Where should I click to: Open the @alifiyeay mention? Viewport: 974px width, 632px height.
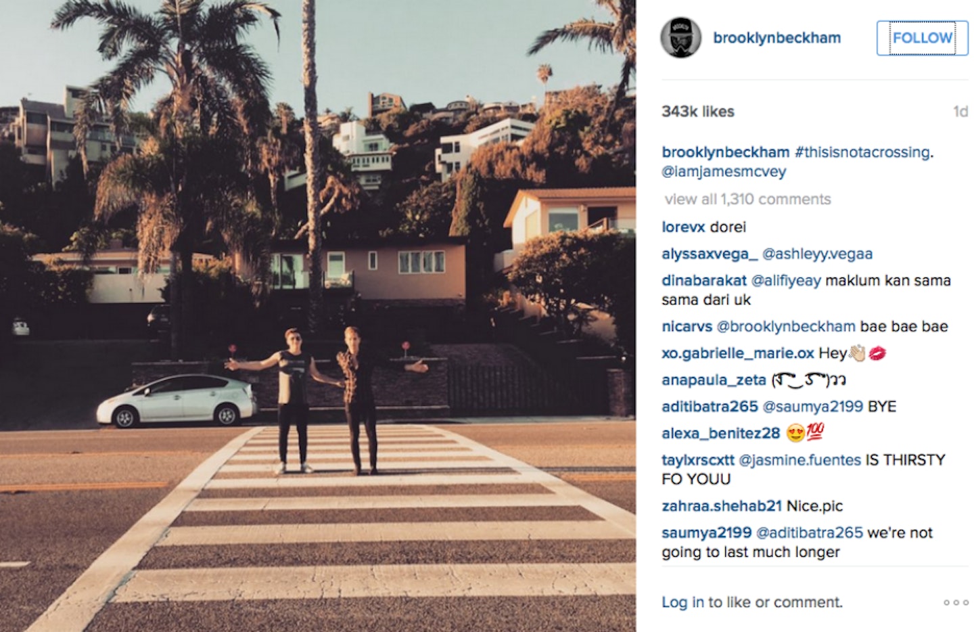click(x=786, y=280)
